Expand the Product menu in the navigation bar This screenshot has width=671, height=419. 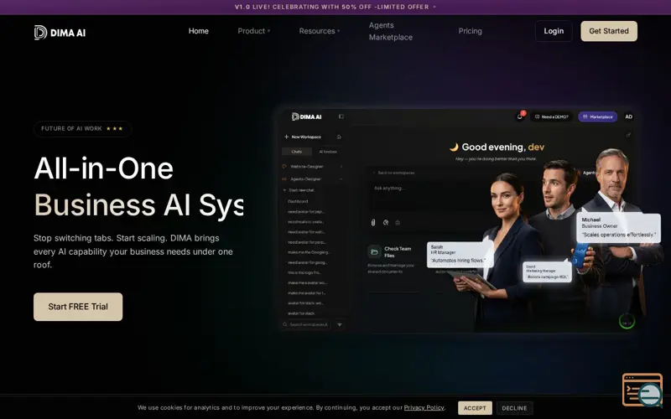tap(254, 31)
